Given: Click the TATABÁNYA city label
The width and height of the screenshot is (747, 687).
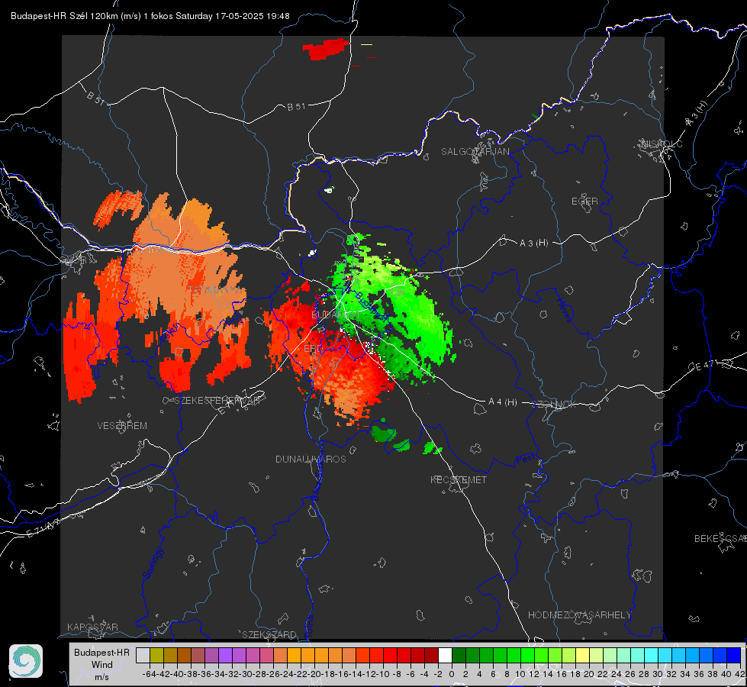Looking at the screenshot, I should pyautogui.click(x=215, y=290).
